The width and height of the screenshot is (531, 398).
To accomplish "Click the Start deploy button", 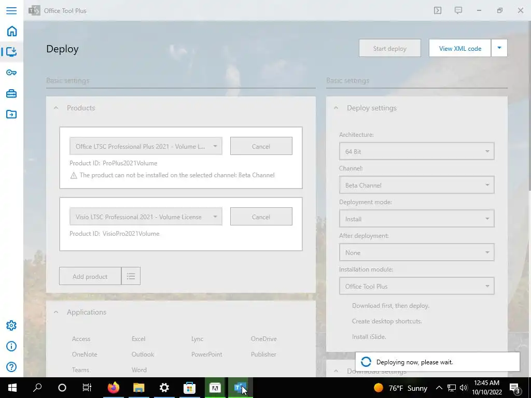I will (390, 48).
